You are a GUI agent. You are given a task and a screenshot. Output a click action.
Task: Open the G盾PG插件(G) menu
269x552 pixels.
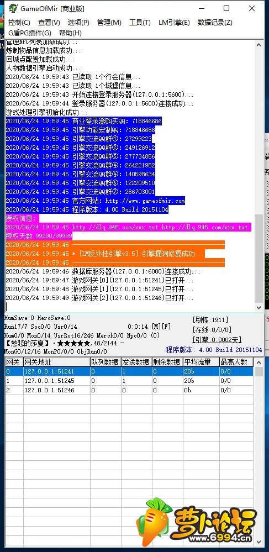(x=30, y=33)
